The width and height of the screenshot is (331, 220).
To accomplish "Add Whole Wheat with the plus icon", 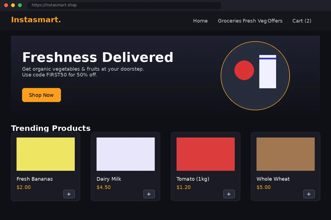I will pos(309,194).
